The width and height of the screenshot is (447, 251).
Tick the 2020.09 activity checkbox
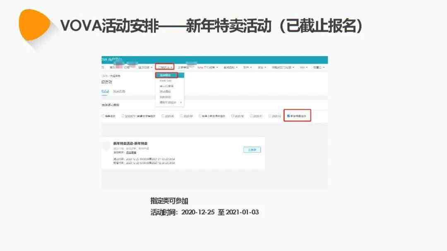181,116
